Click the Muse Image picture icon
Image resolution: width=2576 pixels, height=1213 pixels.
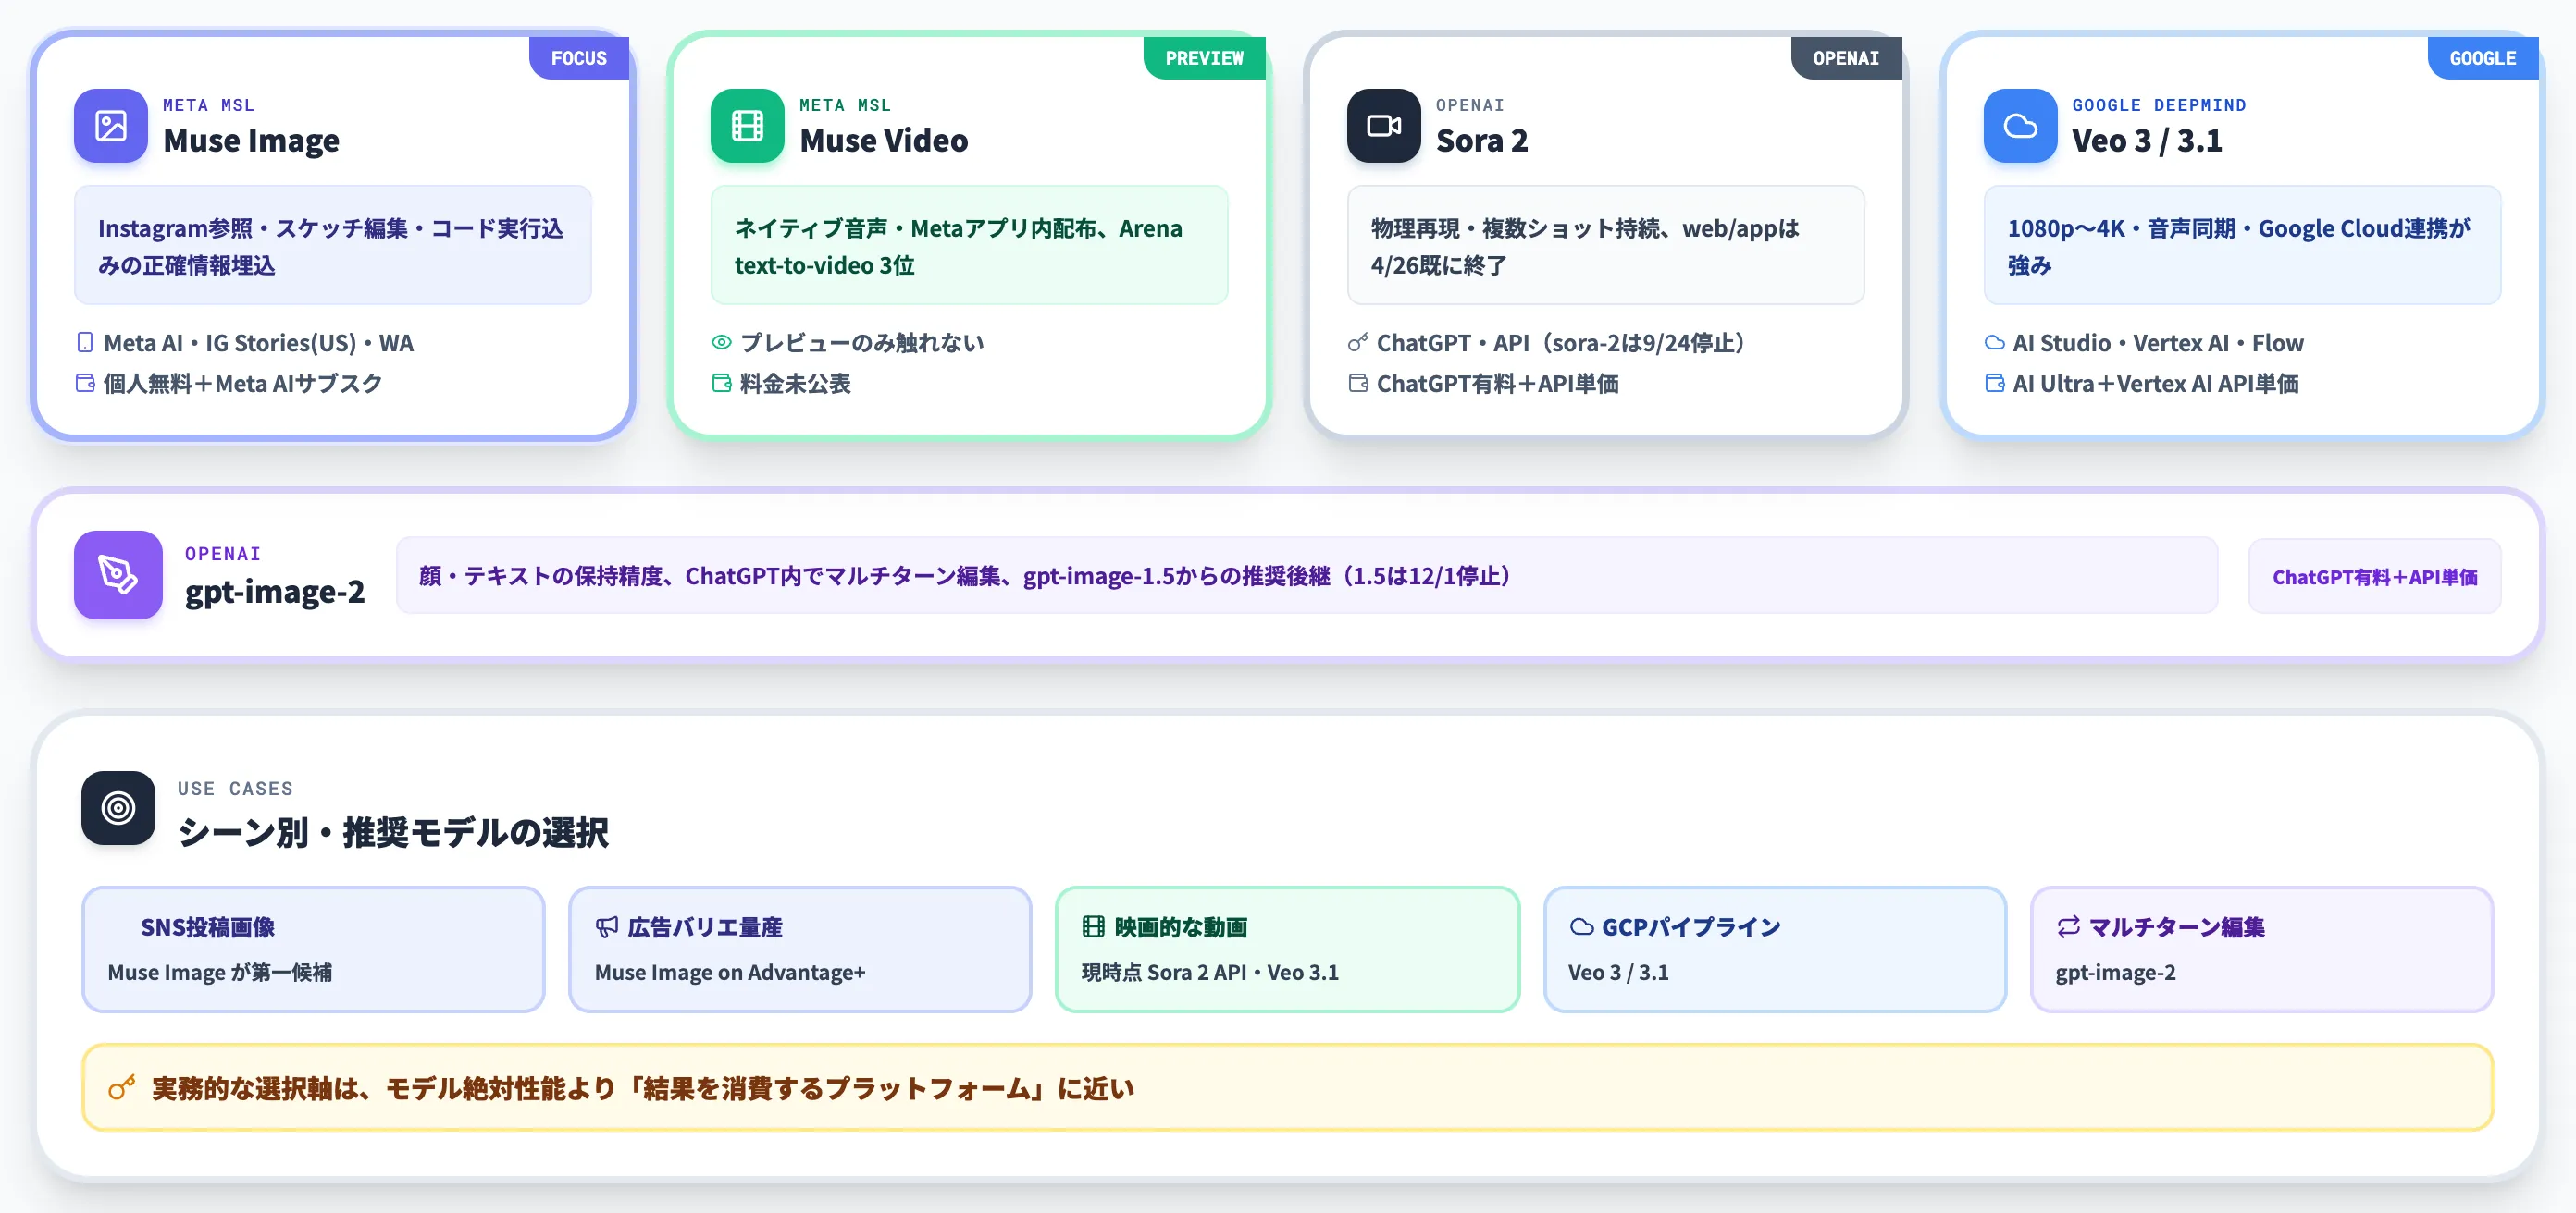point(111,126)
